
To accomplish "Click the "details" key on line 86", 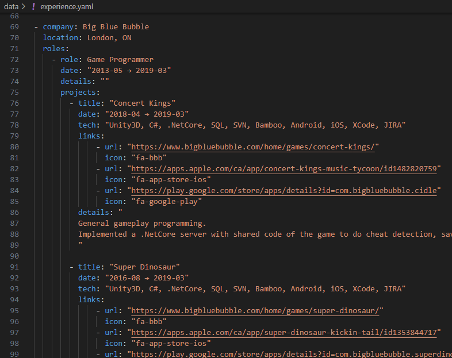I will 93,212.
